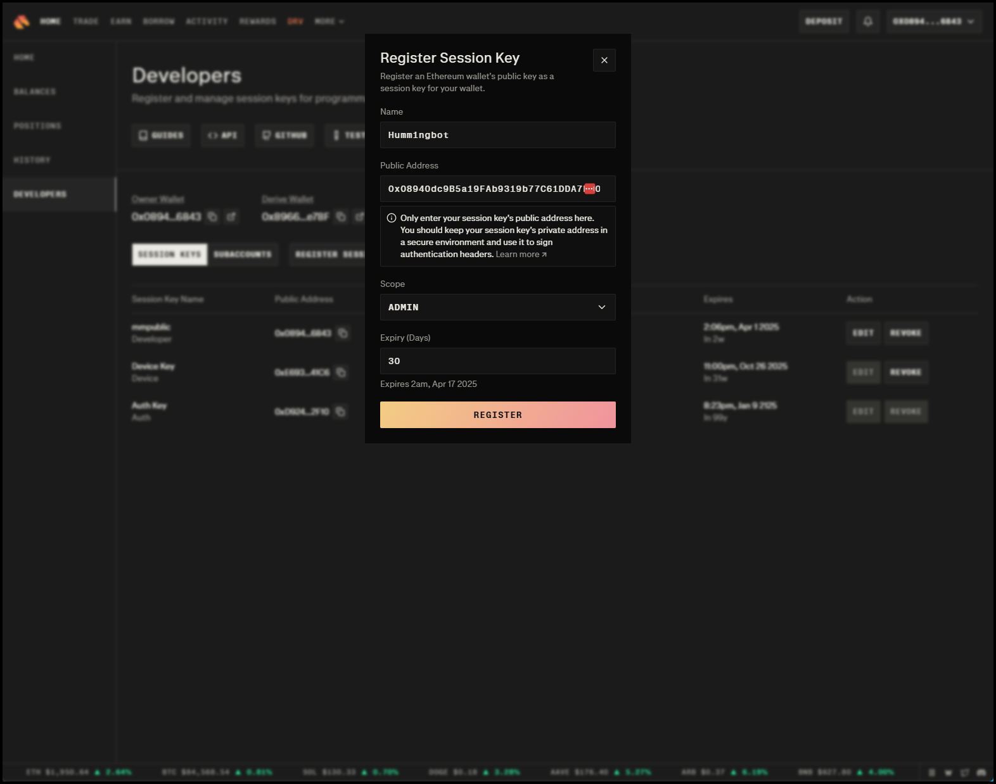Open the Scope dropdown showing ADMIN

[x=497, y=307]
